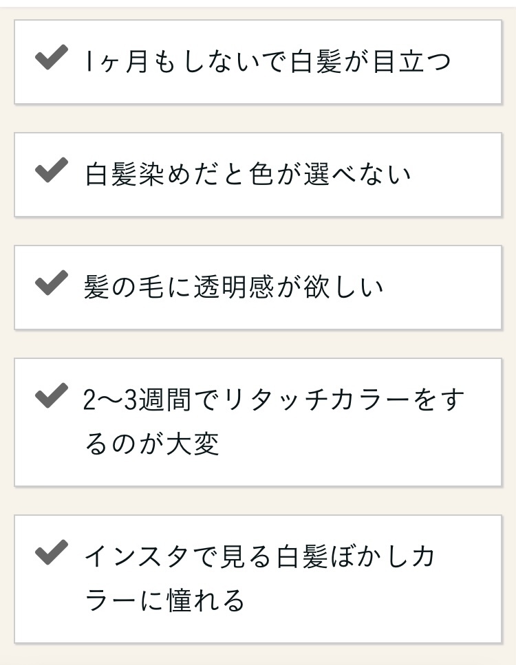The width and height of the screenshot is (516, 665).
Task: Click the checkmark next to 白髪染めだと色が選べない
Action: pos(51,171)
